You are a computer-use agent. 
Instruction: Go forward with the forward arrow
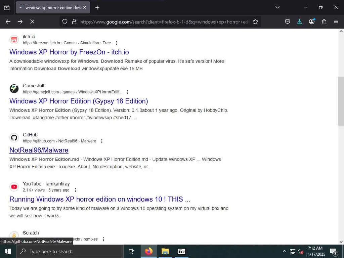tap(20, 21)
